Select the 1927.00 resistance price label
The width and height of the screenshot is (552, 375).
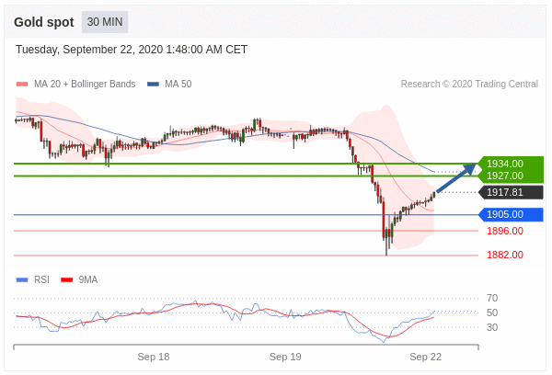tap(505, 176)
